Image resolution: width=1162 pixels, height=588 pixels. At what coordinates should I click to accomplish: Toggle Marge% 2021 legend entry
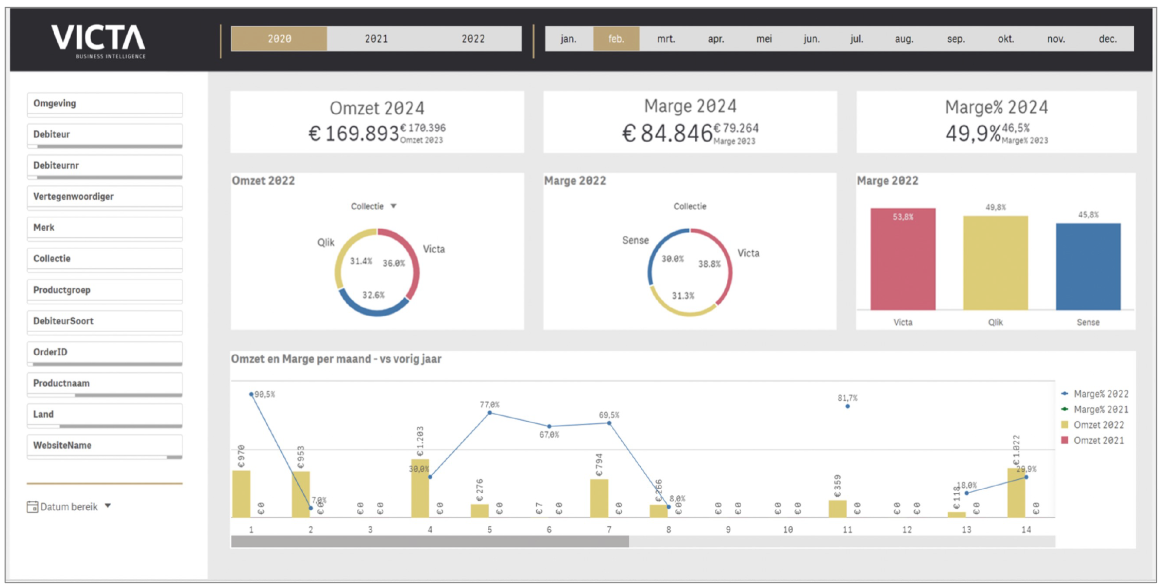1095,409
